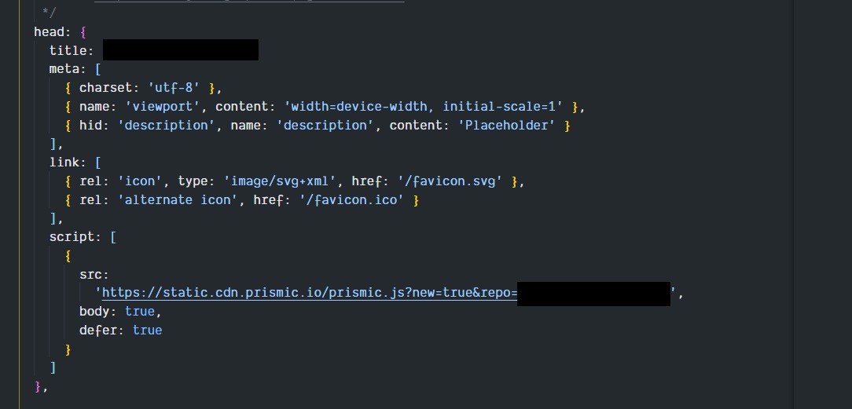
Task: Click the blacked-out repo name in the URL
Action: coord(593,294)
